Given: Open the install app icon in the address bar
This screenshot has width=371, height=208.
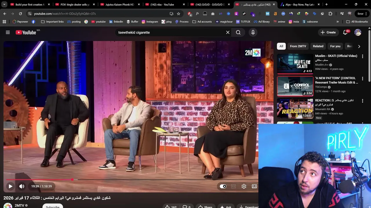Looking at the screenshot, I should [x=172, y=14].
